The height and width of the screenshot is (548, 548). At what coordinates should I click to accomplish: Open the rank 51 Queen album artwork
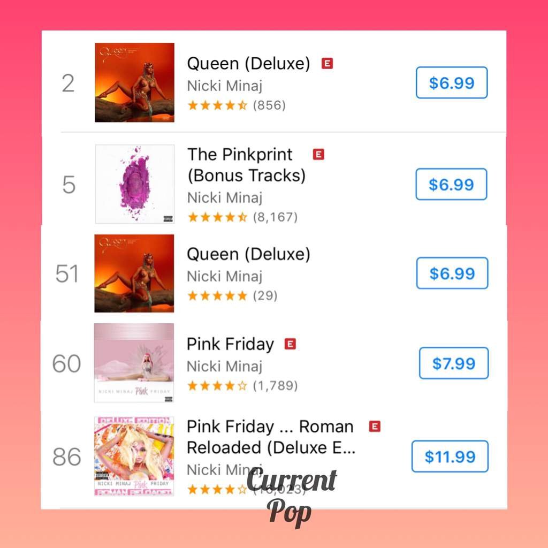134,273
